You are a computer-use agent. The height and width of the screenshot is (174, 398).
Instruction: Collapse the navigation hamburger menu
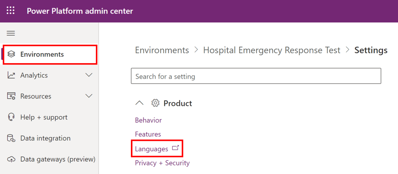pyautogui.click(x=11, y=33)
